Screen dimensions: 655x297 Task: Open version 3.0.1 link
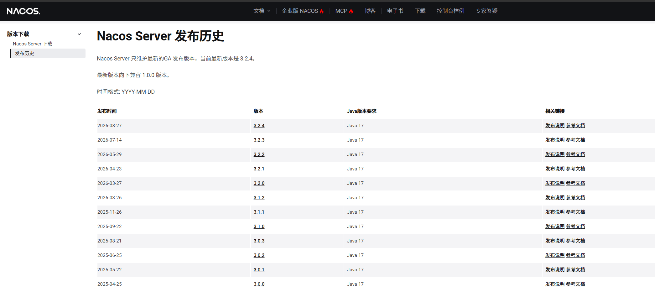tap(259, 270)
